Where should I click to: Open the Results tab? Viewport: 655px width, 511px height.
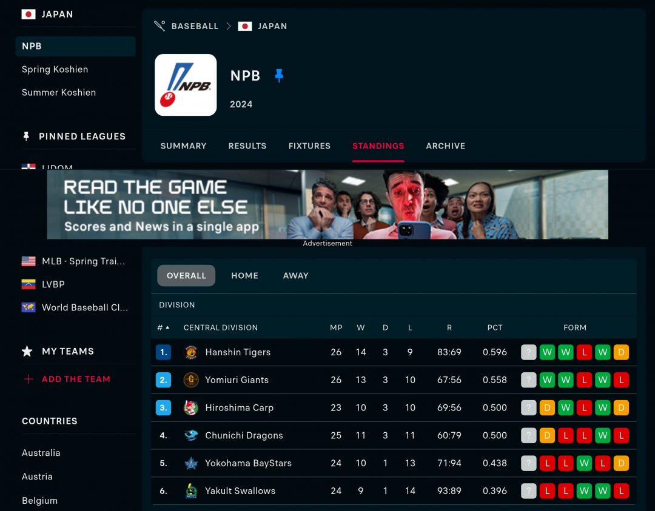[247, 145]
